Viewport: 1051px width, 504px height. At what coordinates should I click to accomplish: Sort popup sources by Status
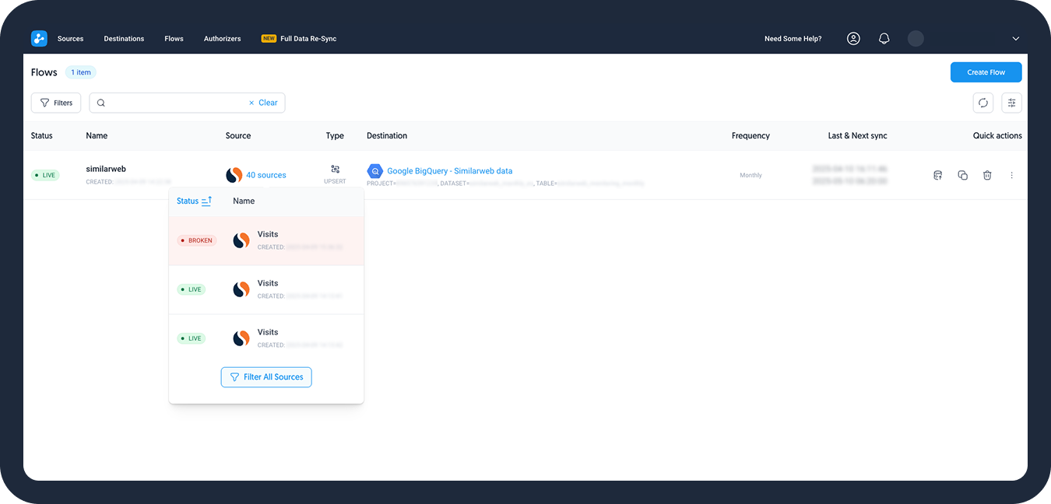click(x=194, y=201)
